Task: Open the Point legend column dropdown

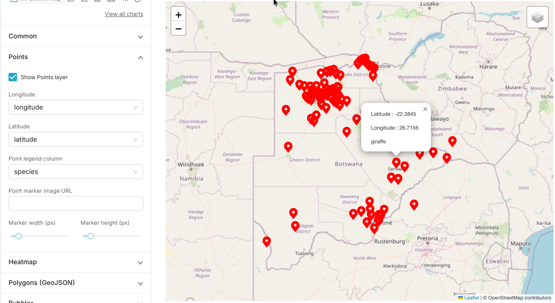Action: tap(76, 172)
